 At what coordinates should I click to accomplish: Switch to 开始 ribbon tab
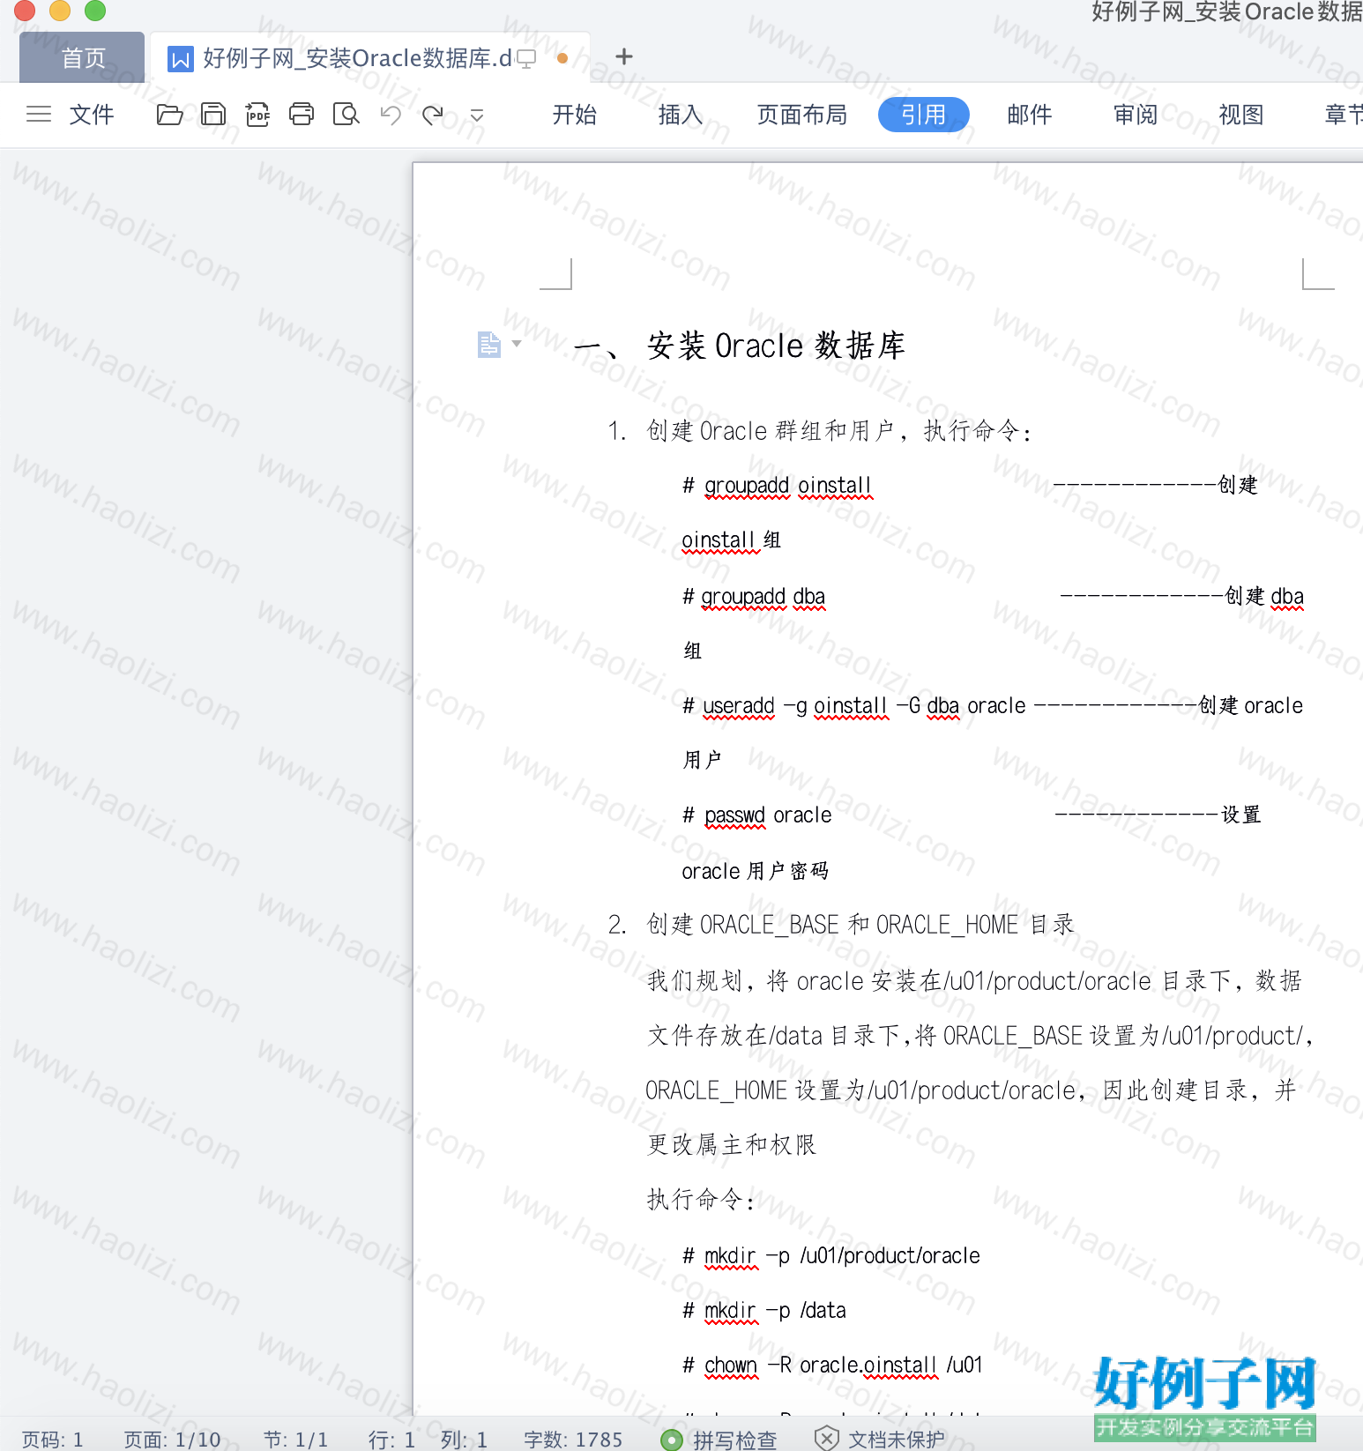(x=575, y=115)
